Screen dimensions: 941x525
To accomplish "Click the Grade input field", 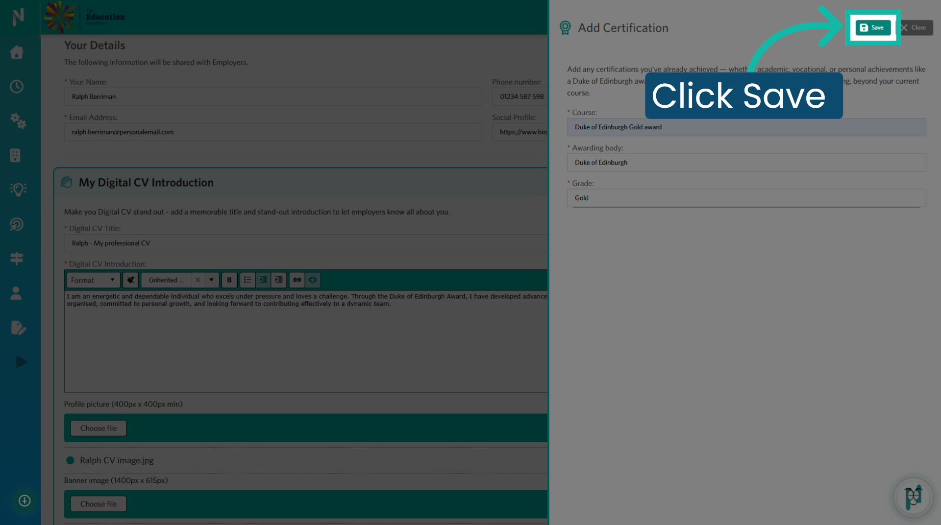I will 746,198.
